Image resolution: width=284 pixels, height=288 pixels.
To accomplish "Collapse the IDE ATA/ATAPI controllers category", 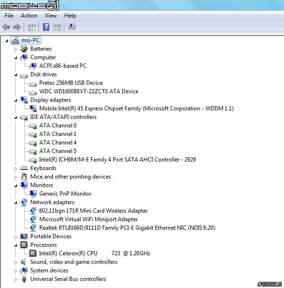I will 16,117.
